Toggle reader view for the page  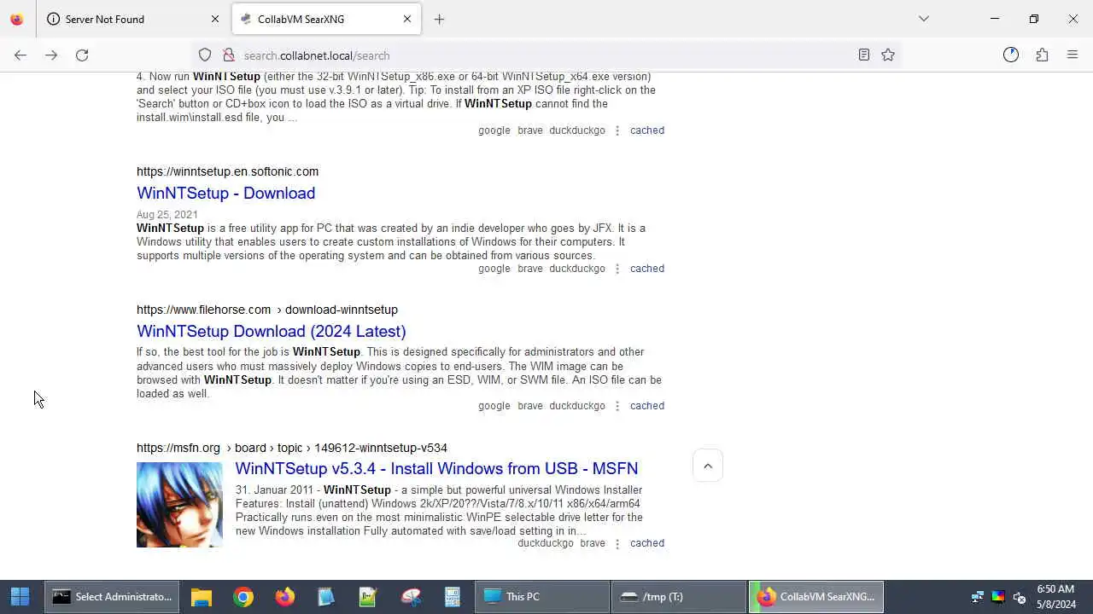[x=864, y=55]
